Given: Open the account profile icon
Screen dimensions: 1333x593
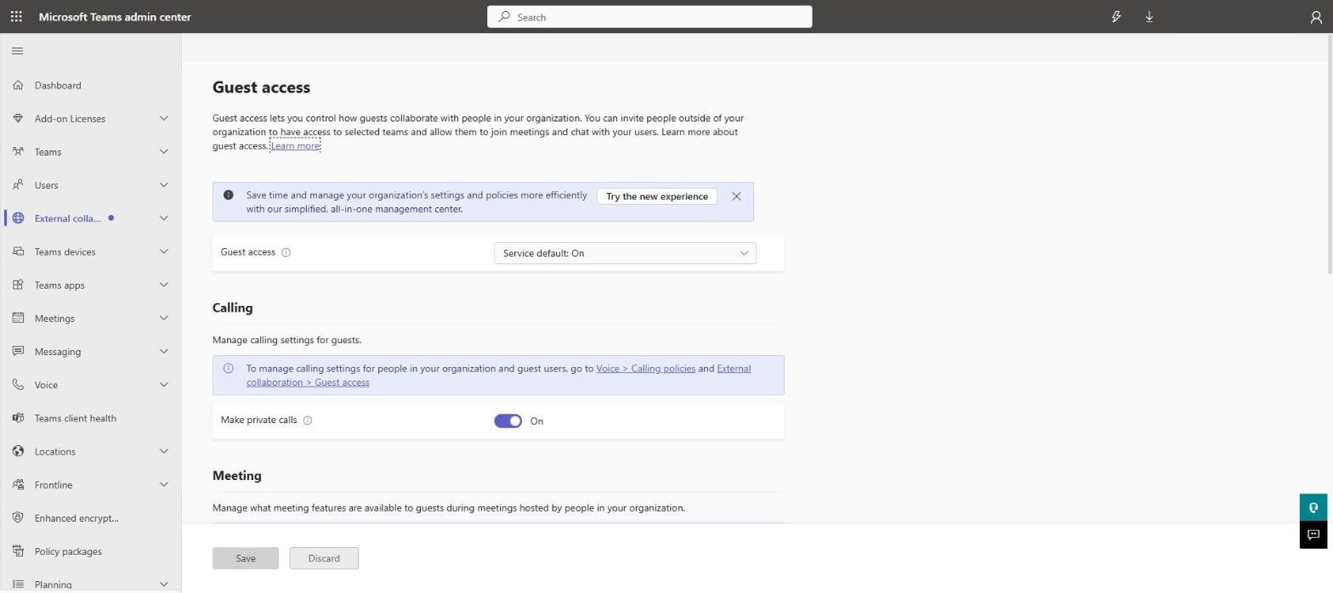Looking at the screenshot, I should (1316, 16).
